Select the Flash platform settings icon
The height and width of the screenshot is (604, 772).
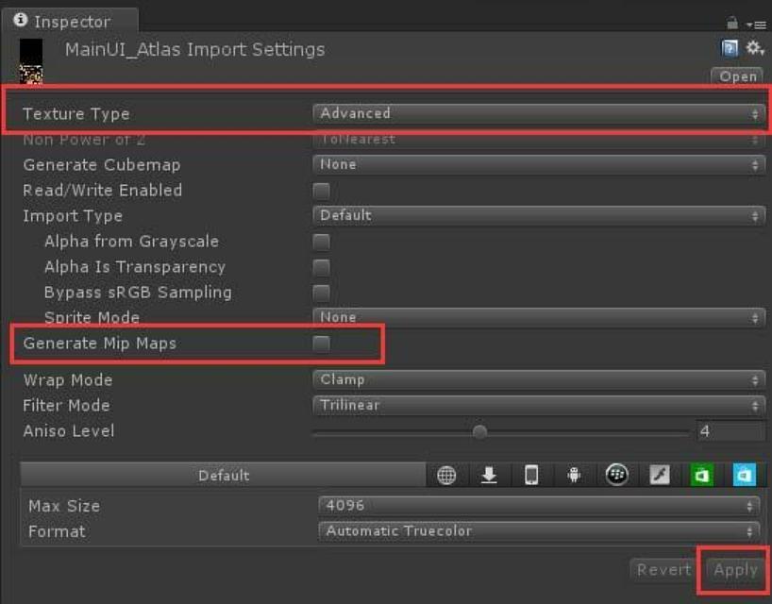click(661, 476)
